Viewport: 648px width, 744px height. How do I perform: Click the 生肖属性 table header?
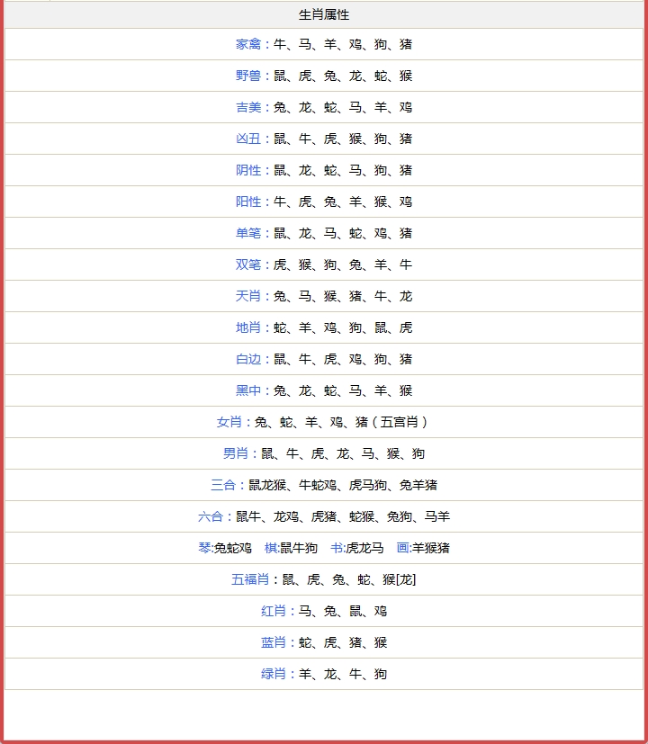click(324, 15)
